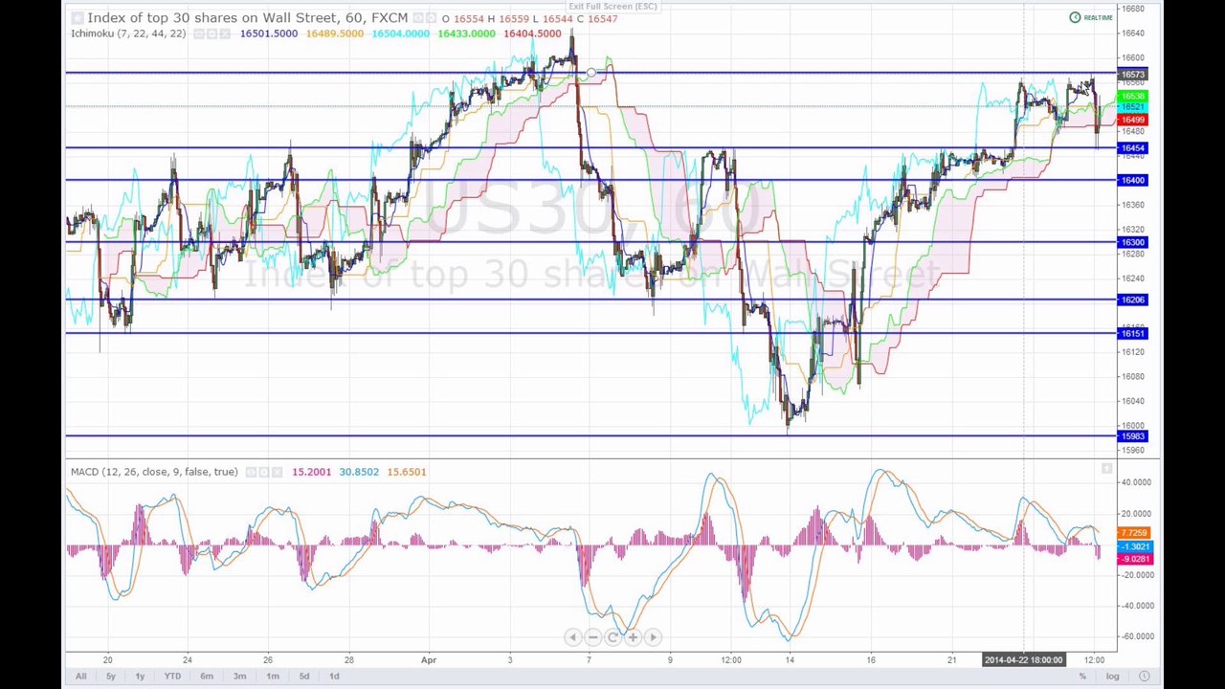Select horizontal line label 16300
Screen dimensions: 1225x689
pos(1132,242)
